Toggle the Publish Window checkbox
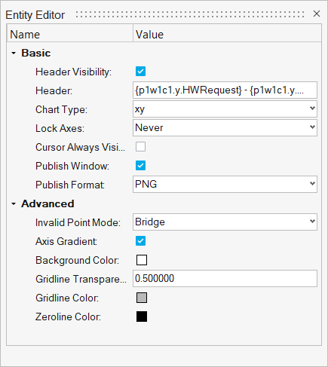 pyautogui.click(x=140, y=166)
